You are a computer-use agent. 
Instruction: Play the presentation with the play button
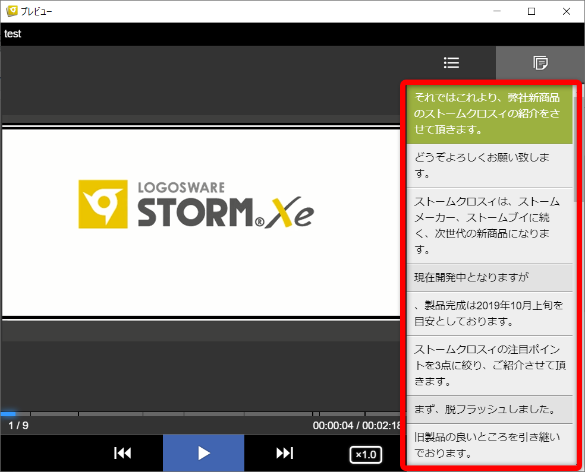click(203, 453)
